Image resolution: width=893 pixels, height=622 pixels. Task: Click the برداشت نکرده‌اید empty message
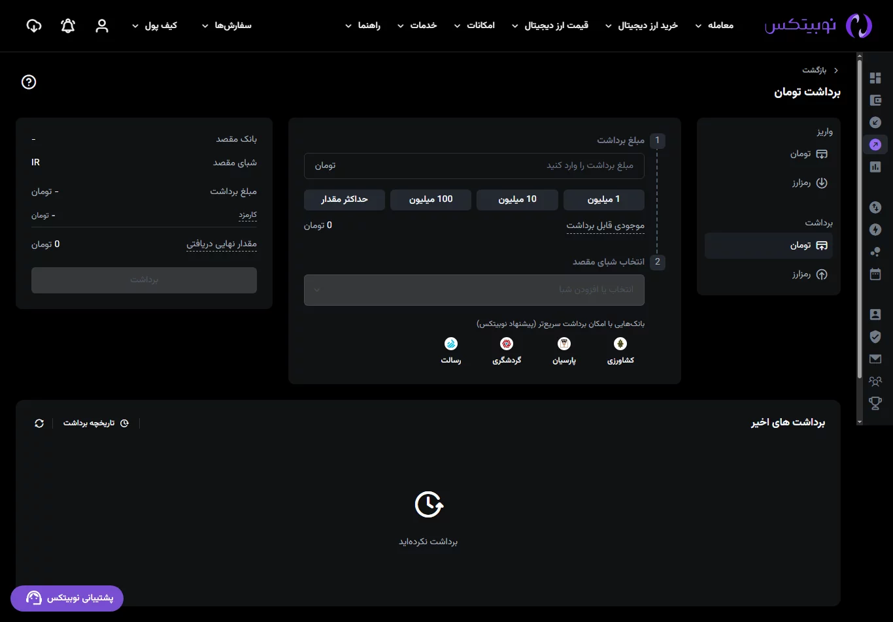click(x=428, y=542)
